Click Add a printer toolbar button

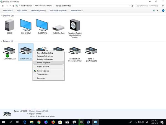tap(22, 11)
